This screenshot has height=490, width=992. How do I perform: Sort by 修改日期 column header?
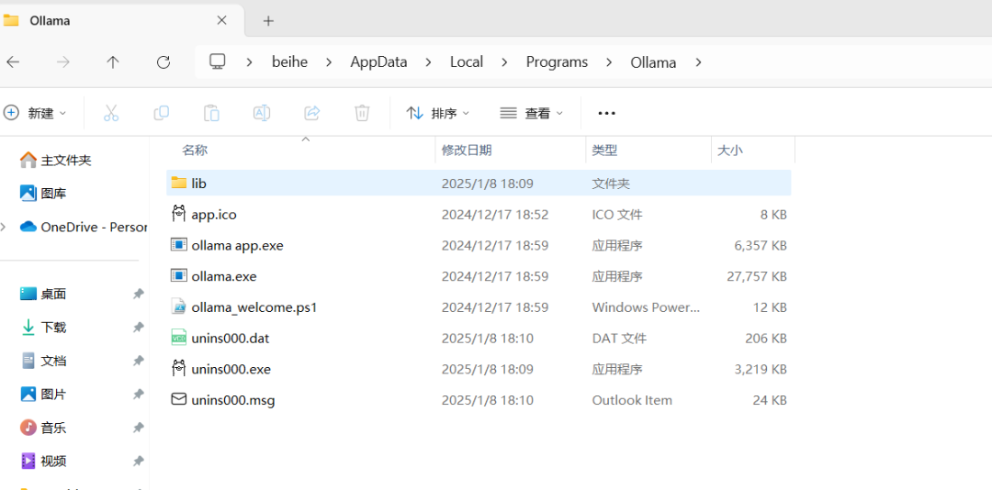pyautogui.click(x=467, y=150)
